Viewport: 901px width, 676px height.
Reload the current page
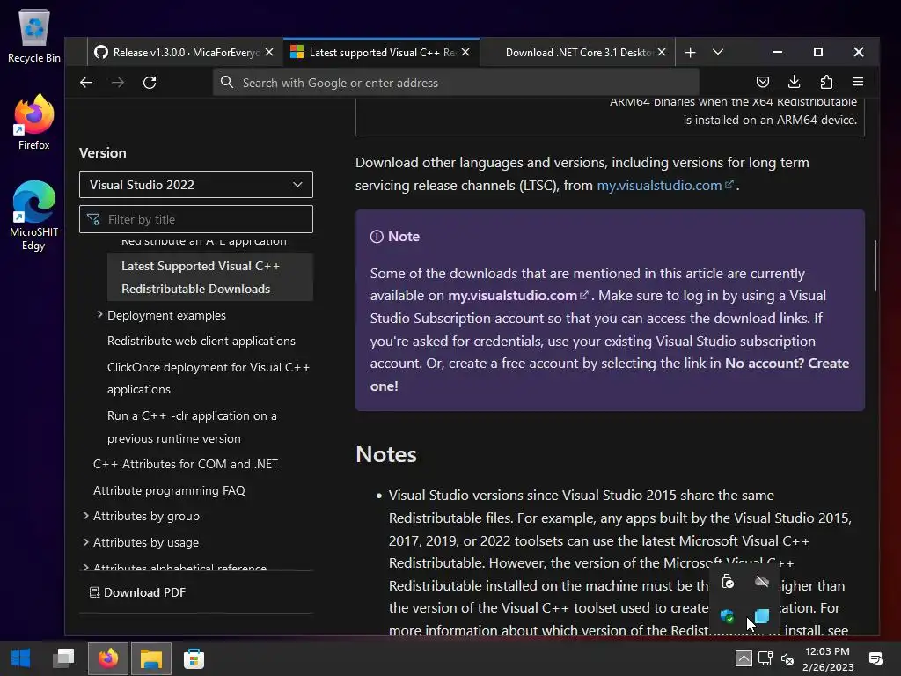[x=150, y=82]
